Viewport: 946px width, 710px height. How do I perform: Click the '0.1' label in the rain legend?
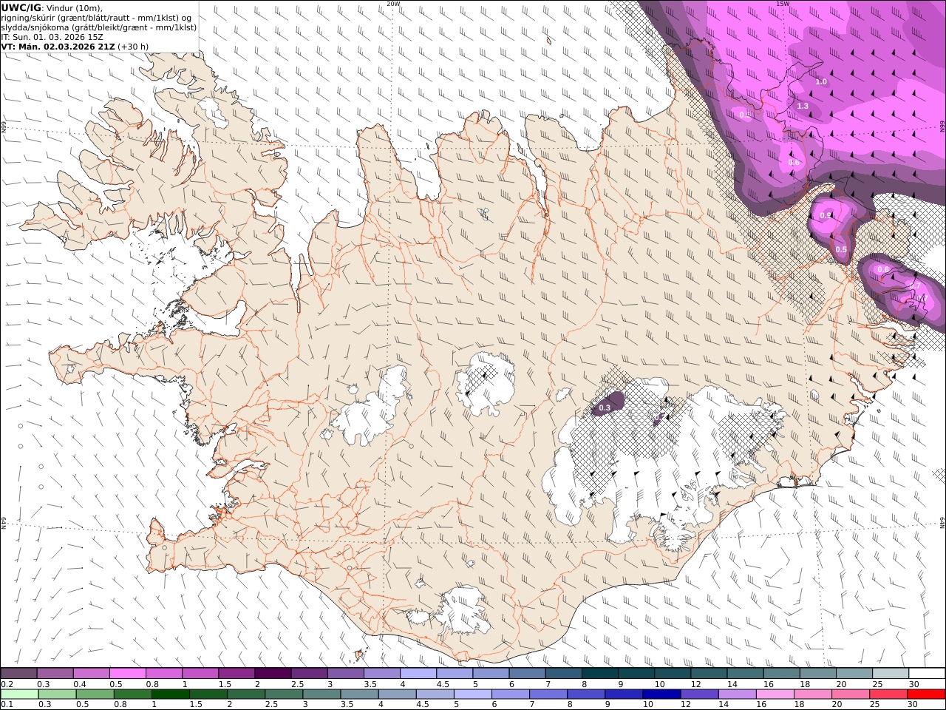point(6,705)
